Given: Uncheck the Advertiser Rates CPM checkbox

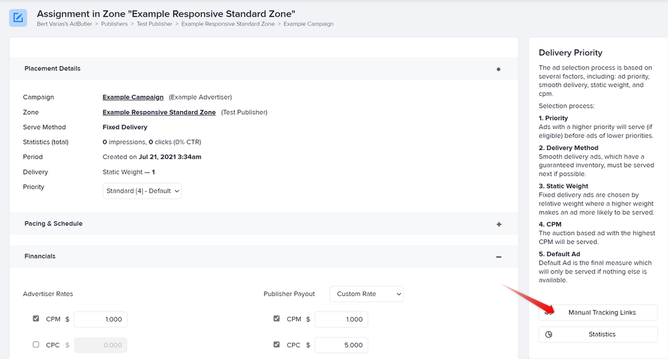Looking at the screenshot, I should [36, 318].
